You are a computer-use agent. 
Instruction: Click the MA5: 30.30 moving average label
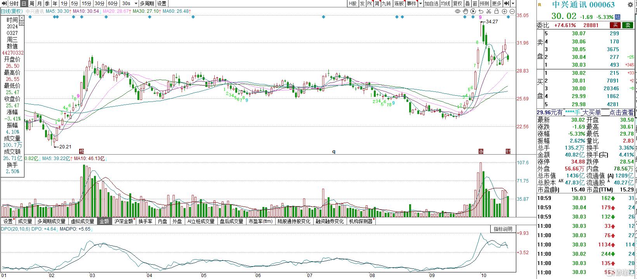coord(58,11)
